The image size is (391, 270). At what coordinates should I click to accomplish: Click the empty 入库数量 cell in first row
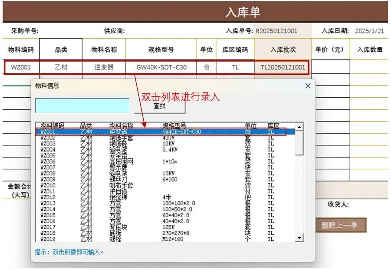[x=369, y=67]
